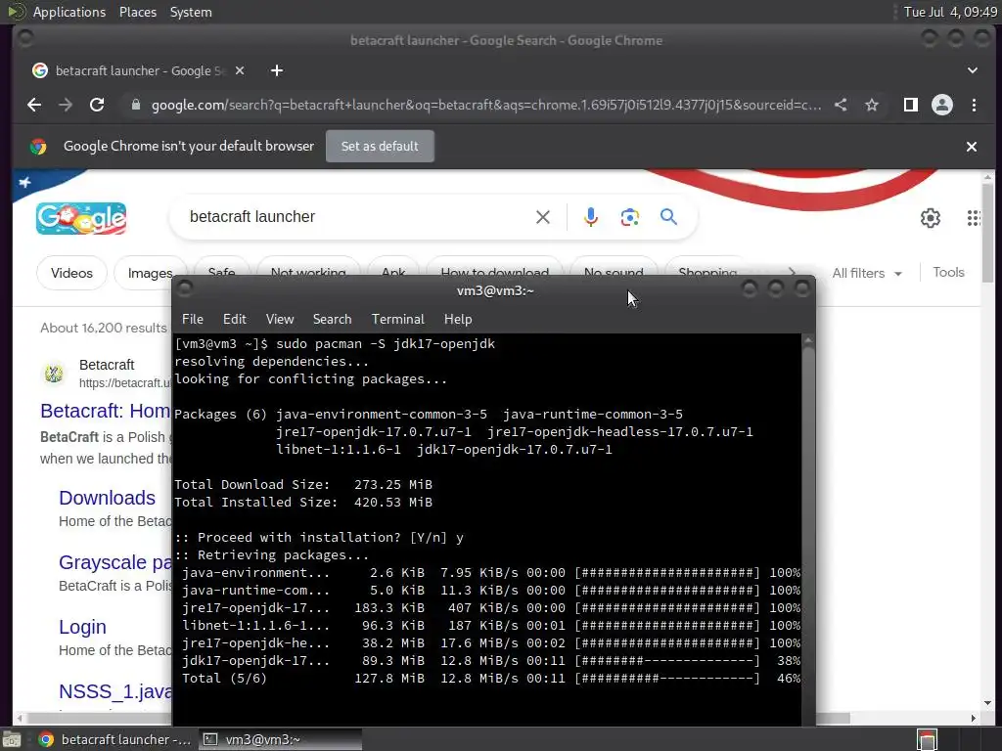Go back in Chrome history
This screenshot has width=1002, height=751.
(34, 105)
